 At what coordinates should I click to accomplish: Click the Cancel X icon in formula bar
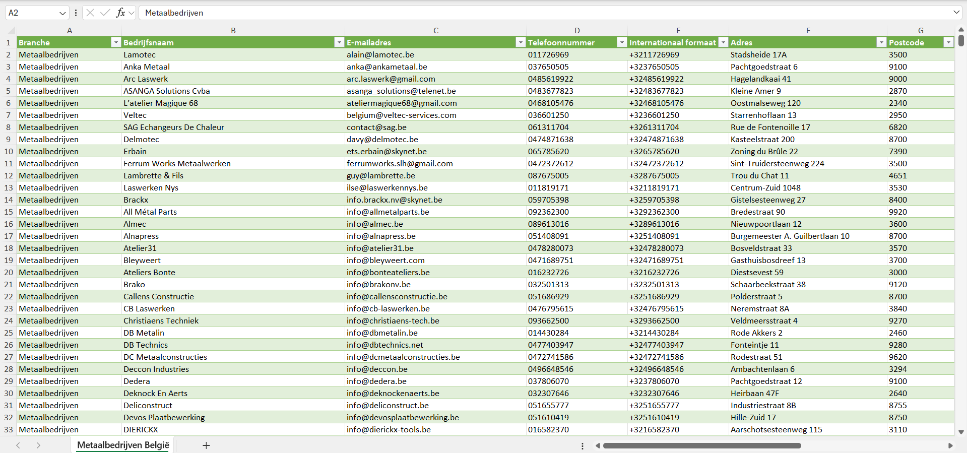pos(90,13)
